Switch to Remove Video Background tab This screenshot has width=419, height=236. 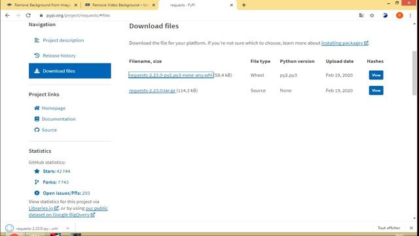coord(119,5)
